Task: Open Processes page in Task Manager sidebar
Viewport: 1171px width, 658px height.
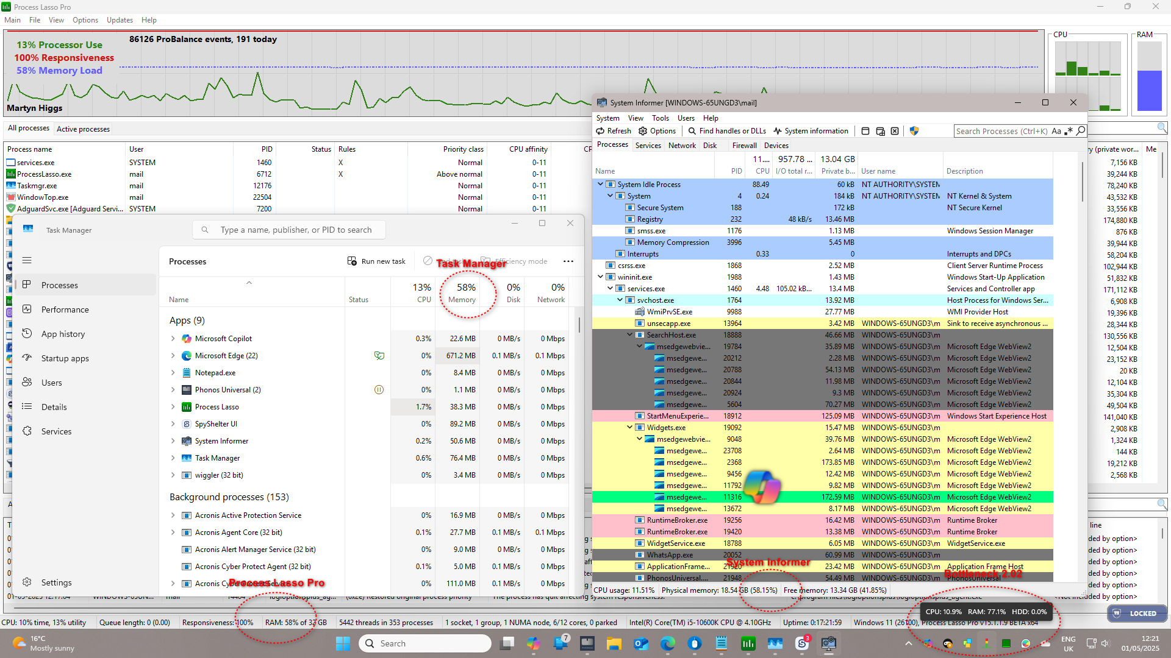Action: (85, 285)
